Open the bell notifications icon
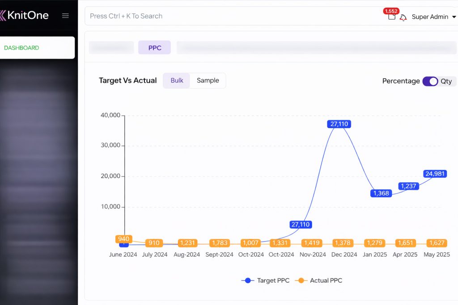The width and height of the screenshot is (458, 305). click(x=403, y=17)
